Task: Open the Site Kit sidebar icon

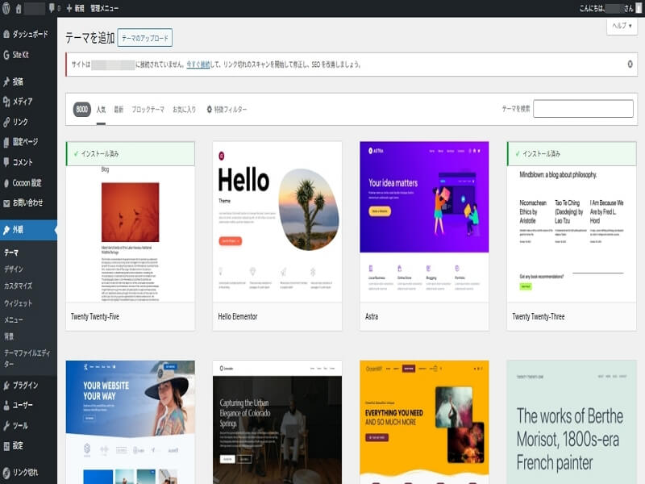Action: click(x=7, y=55)
